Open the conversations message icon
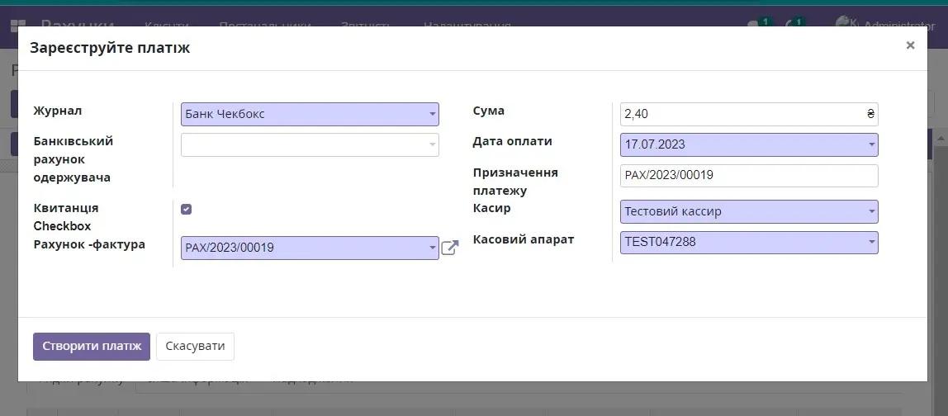The width and height of the screenshot is (948, 416). point(754,26)
